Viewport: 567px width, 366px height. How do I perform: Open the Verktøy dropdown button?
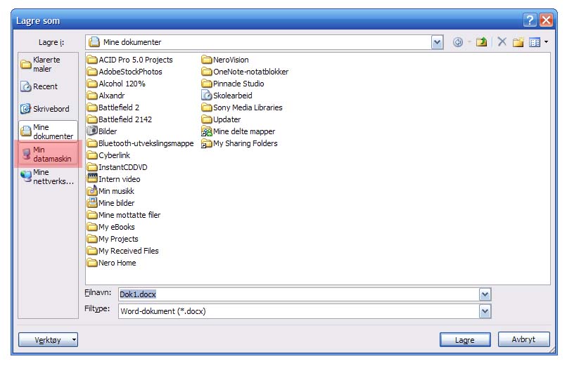[48, 339]
